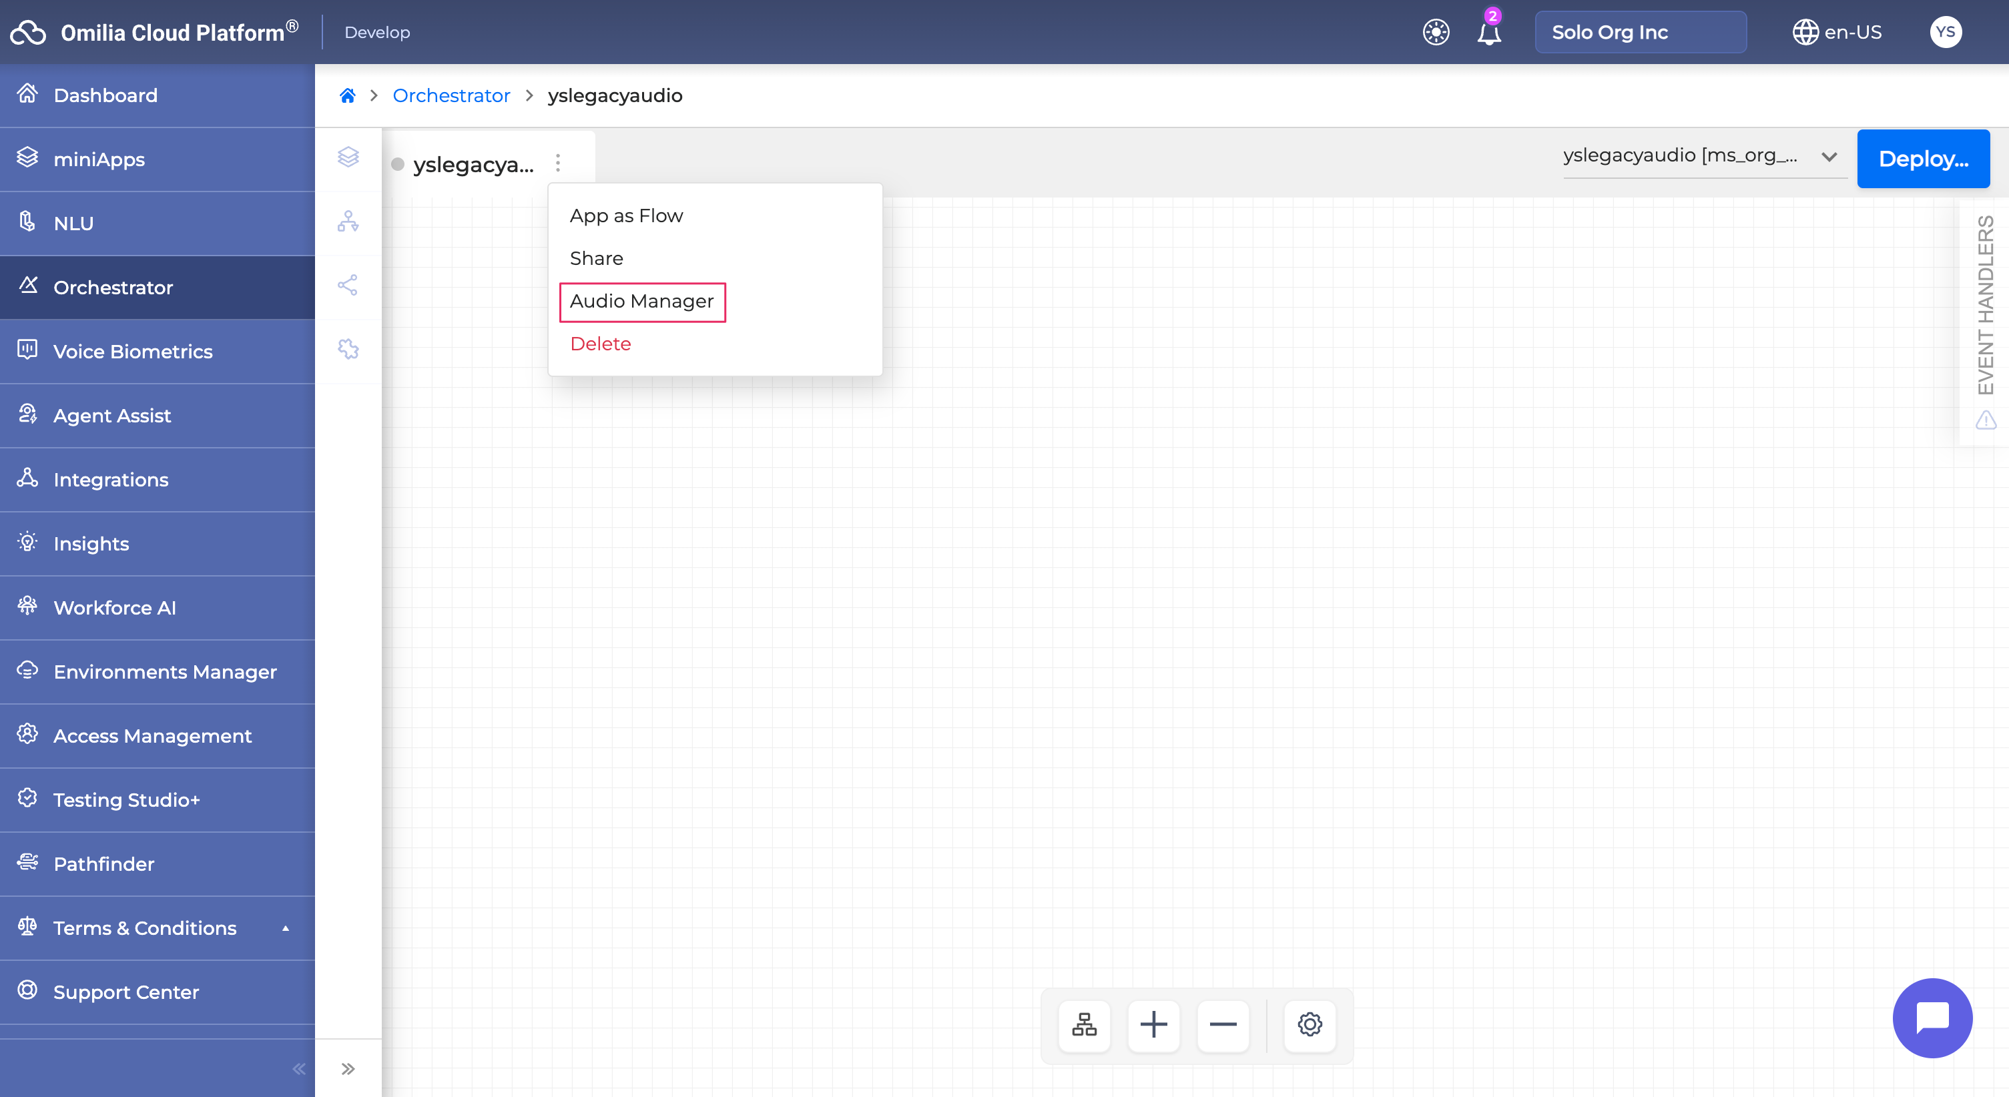Expand Terms & Conditions submenu arrow
2009x1097 pixels.
coord(286,928)
